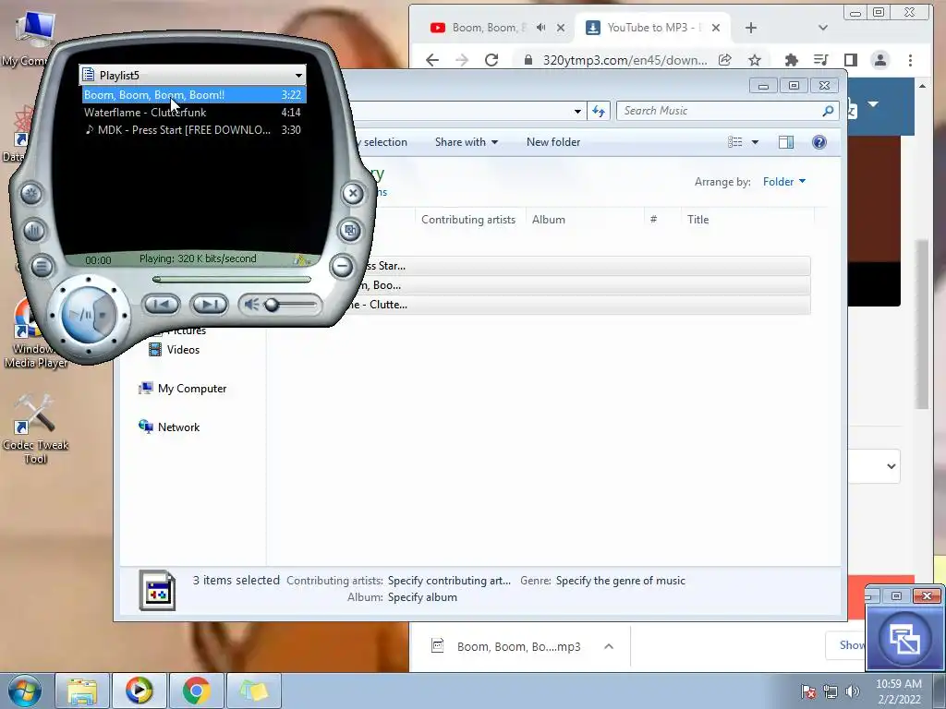Open Chrome extensions puzzle icon
Image resolution: width=946 pixels, height=709 pixels.
coord(791,60)
